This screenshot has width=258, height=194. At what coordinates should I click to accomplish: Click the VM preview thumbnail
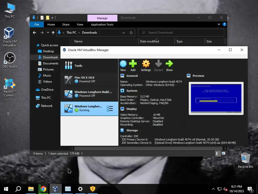pos(216,98)
